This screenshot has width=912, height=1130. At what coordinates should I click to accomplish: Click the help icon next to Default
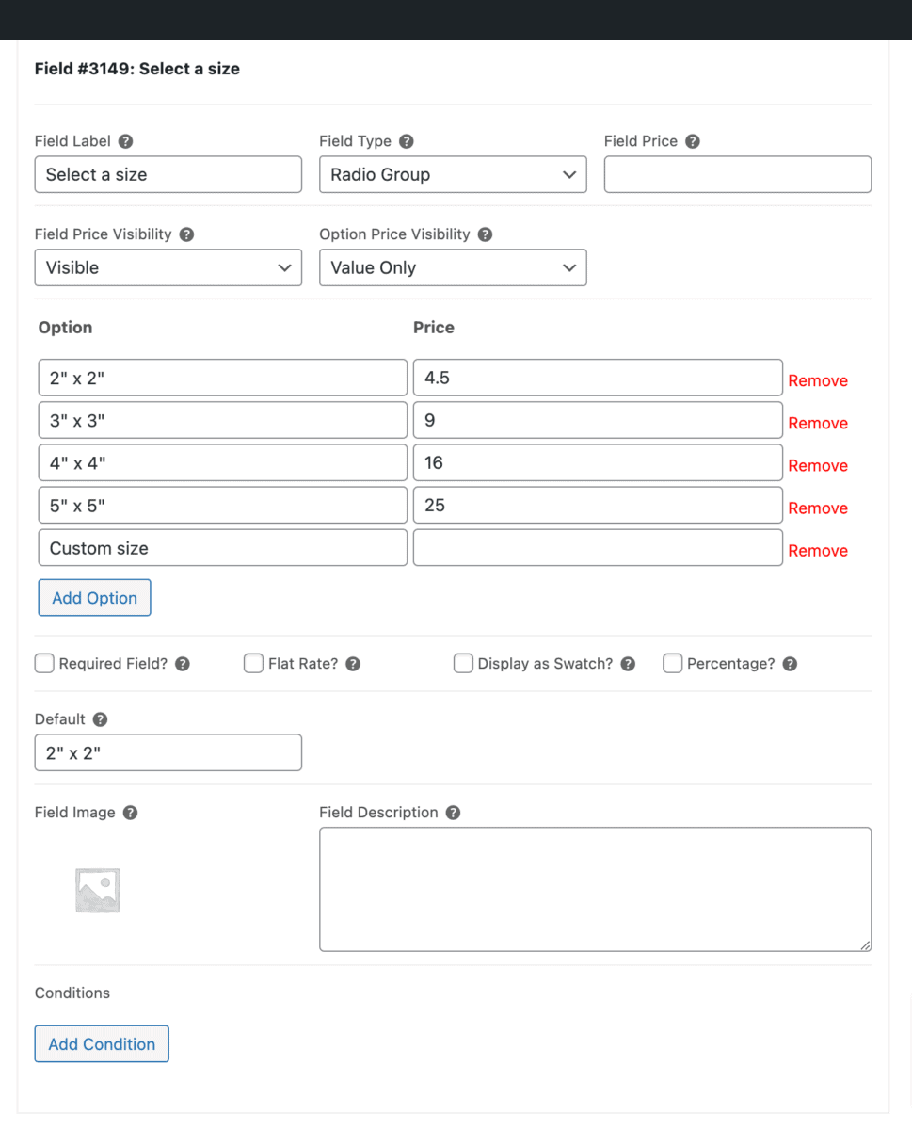pos(100,719)
